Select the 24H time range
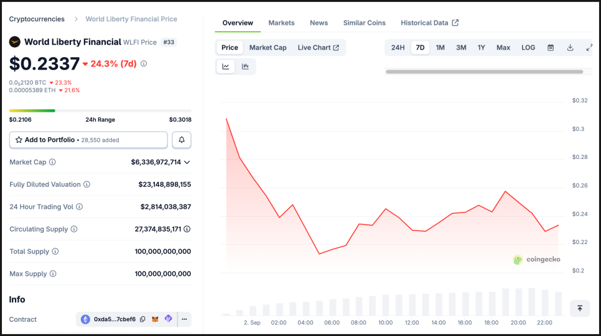Image resolution: width=601 pixels, height=336 pixels. click(398, 47)
